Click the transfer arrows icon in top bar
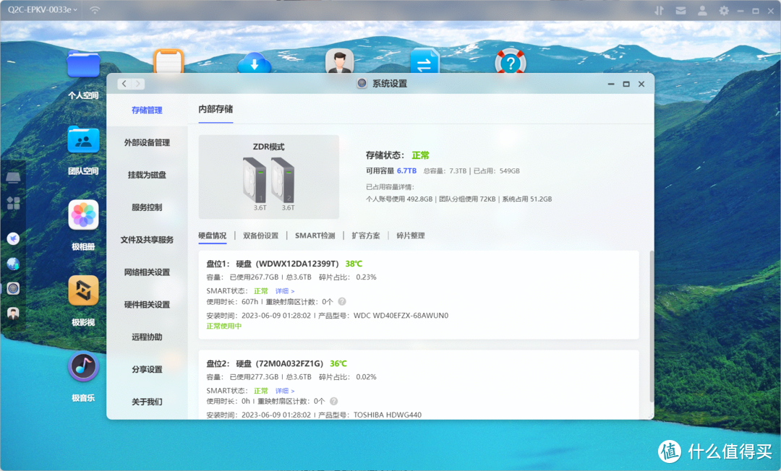The width and height of the screenshot is (781, 471). (659, 10)
